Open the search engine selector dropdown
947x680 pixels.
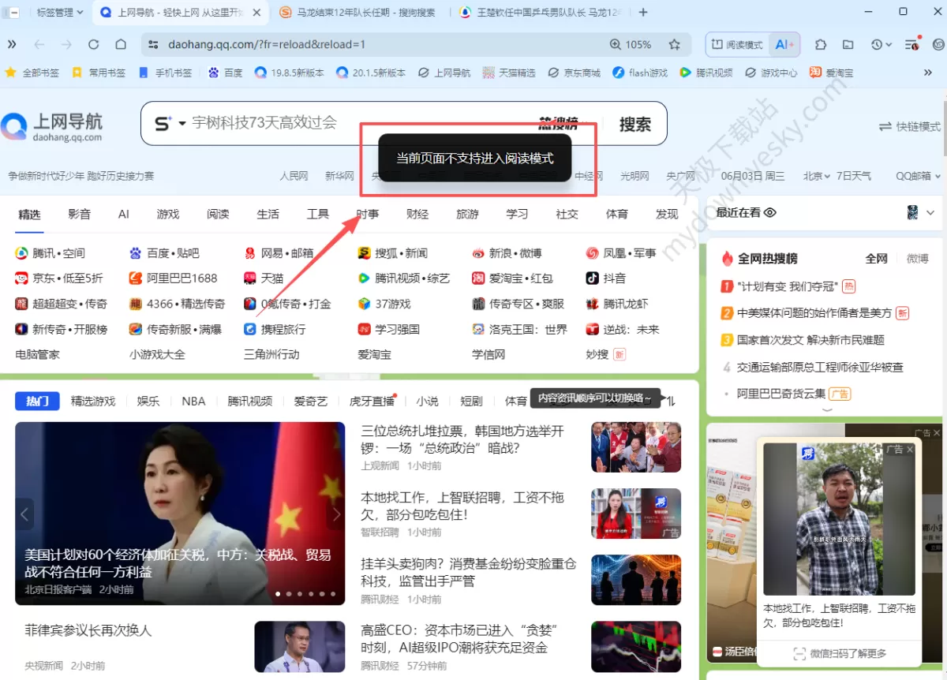click(170, 123)
